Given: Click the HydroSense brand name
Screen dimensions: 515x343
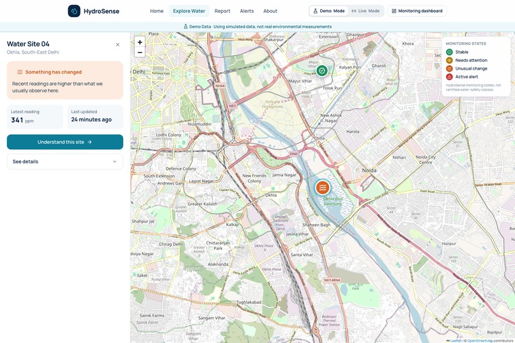Looking at the screenshot, I should 102,11.
